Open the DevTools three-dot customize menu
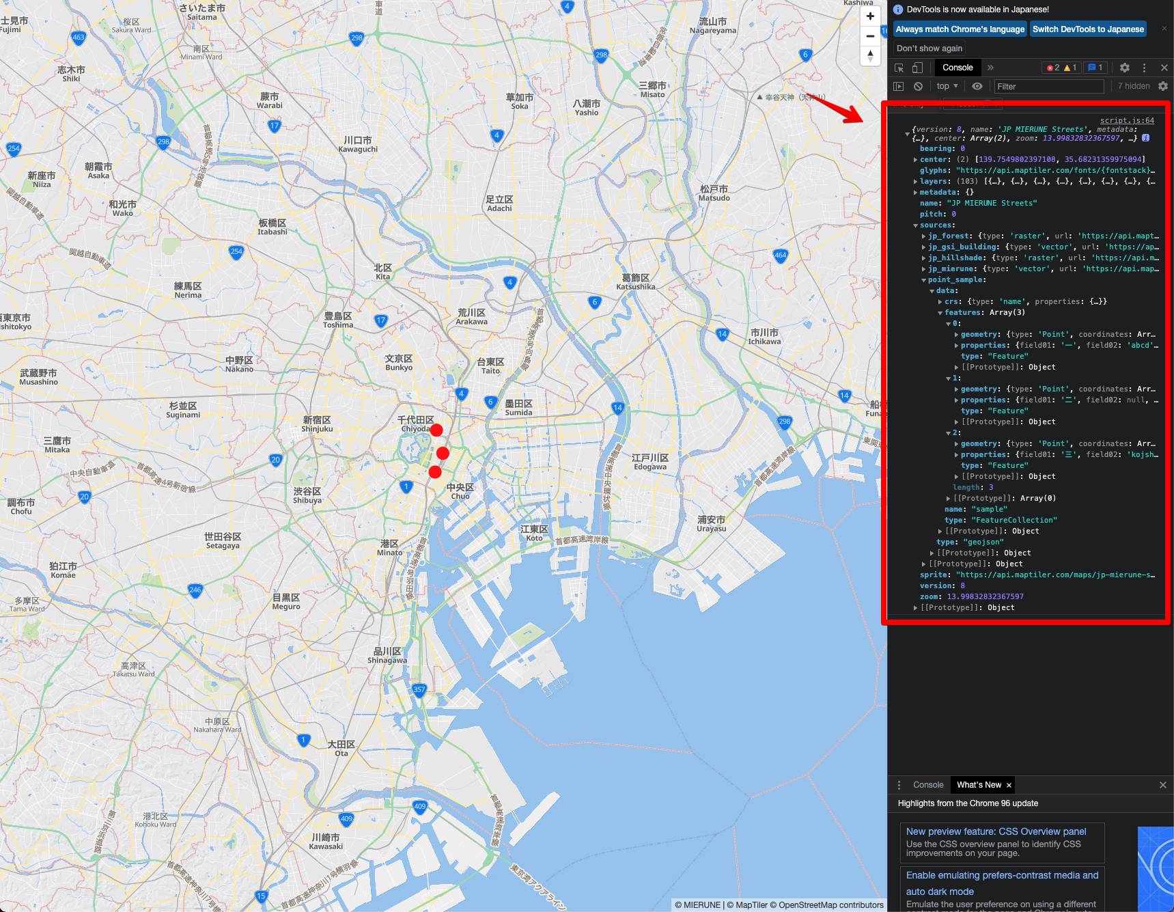The image size is (1174, 912). coord(1145,68)
